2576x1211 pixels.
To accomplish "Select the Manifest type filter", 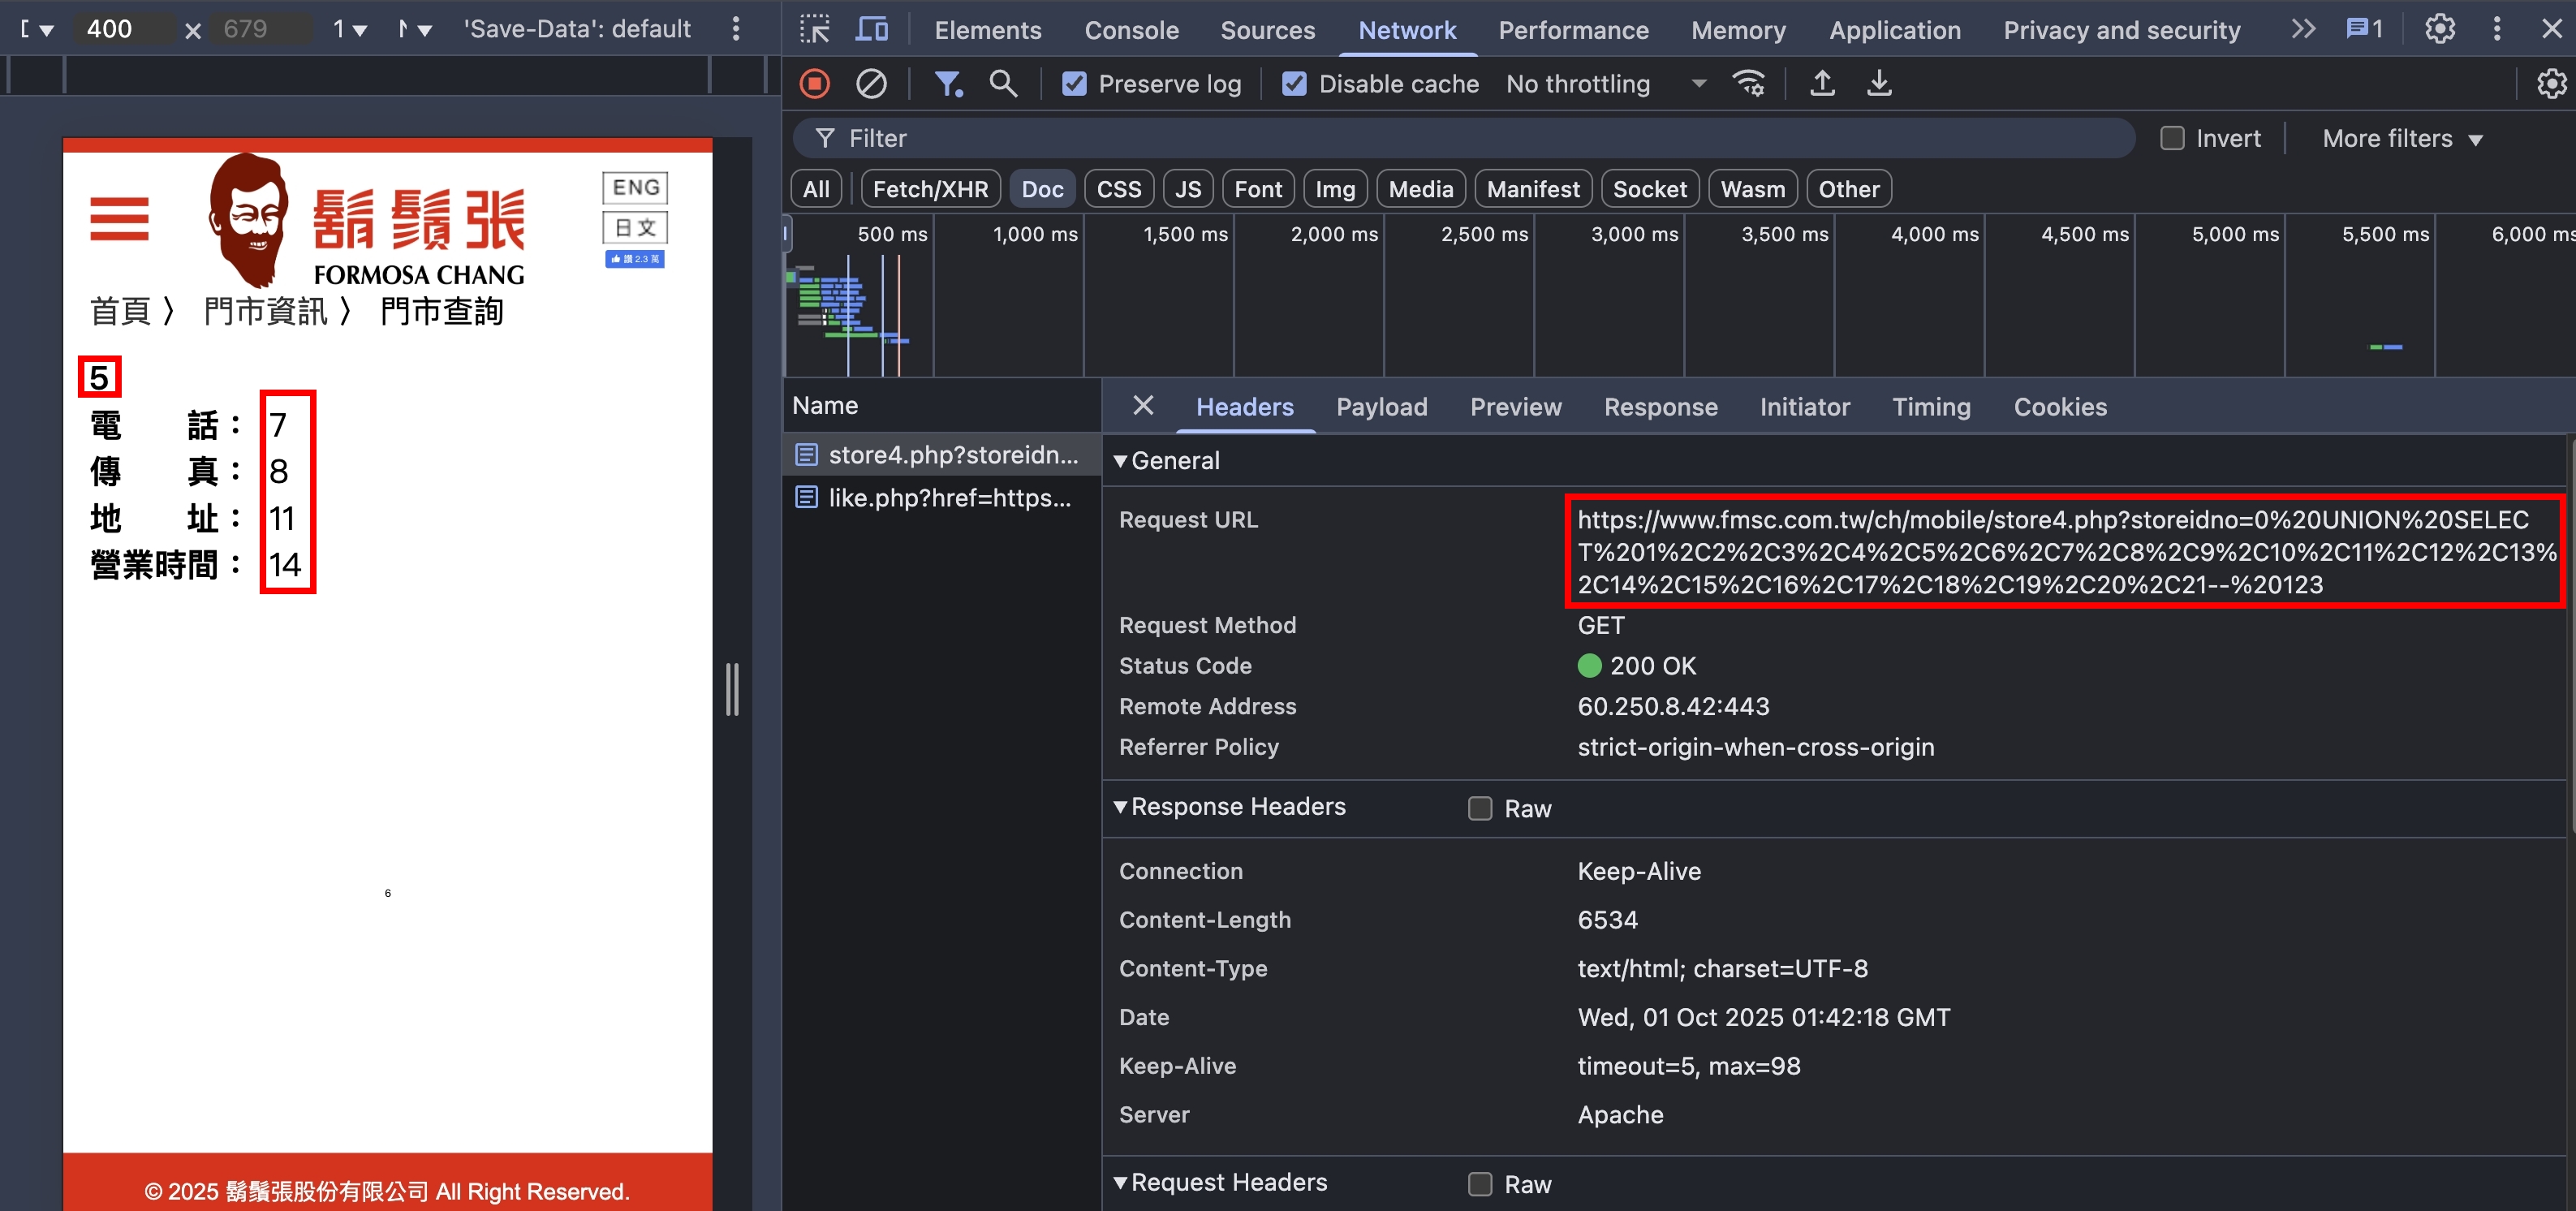I will [1533, 189].
